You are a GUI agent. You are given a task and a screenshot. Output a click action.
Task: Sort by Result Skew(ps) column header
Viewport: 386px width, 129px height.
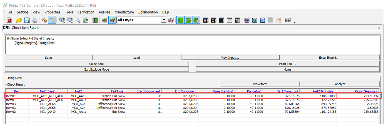[x=366, y=91]
